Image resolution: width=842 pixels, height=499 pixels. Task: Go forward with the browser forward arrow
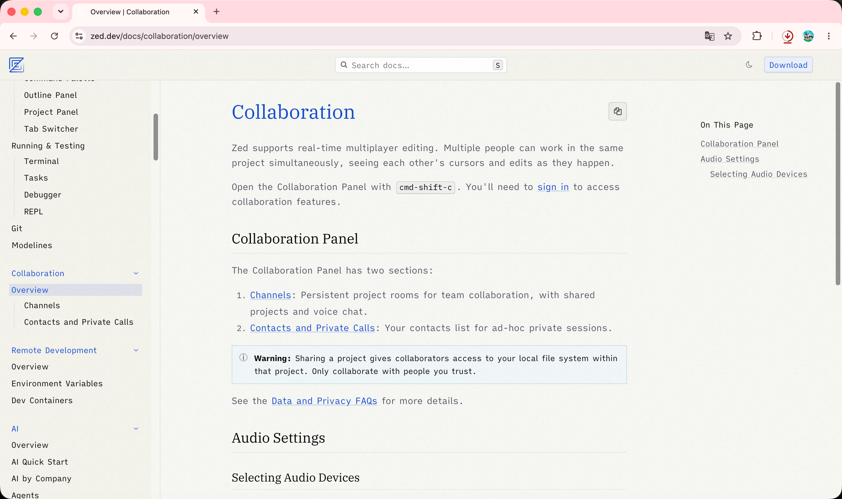click(x=34, y=36)
